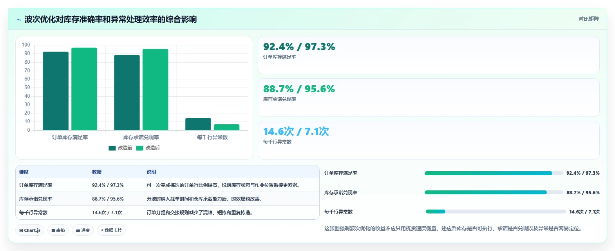
Task: Click the description starting 订单分组和交接规则
Action: point(201,213)
